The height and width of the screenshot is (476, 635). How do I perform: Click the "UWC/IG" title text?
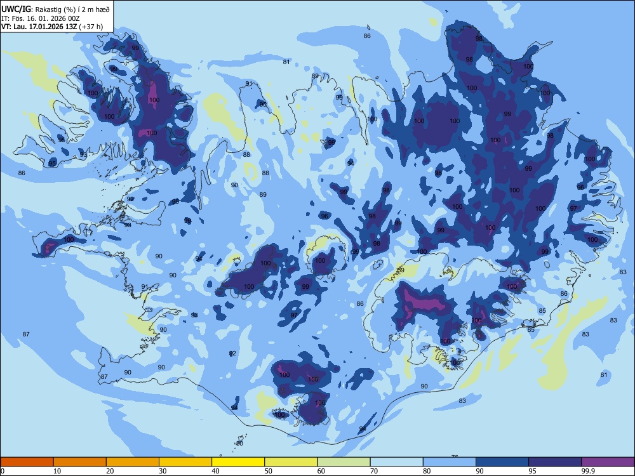tap(16, 10)
